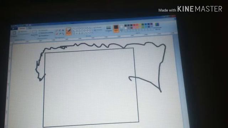Select the Magnifier tool
228x128 pixels.
point(63,33)
